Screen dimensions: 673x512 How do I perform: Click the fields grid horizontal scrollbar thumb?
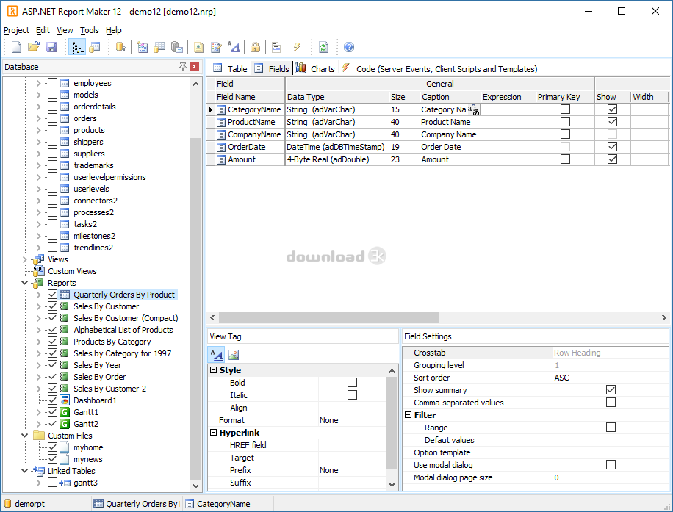[328, 317]
